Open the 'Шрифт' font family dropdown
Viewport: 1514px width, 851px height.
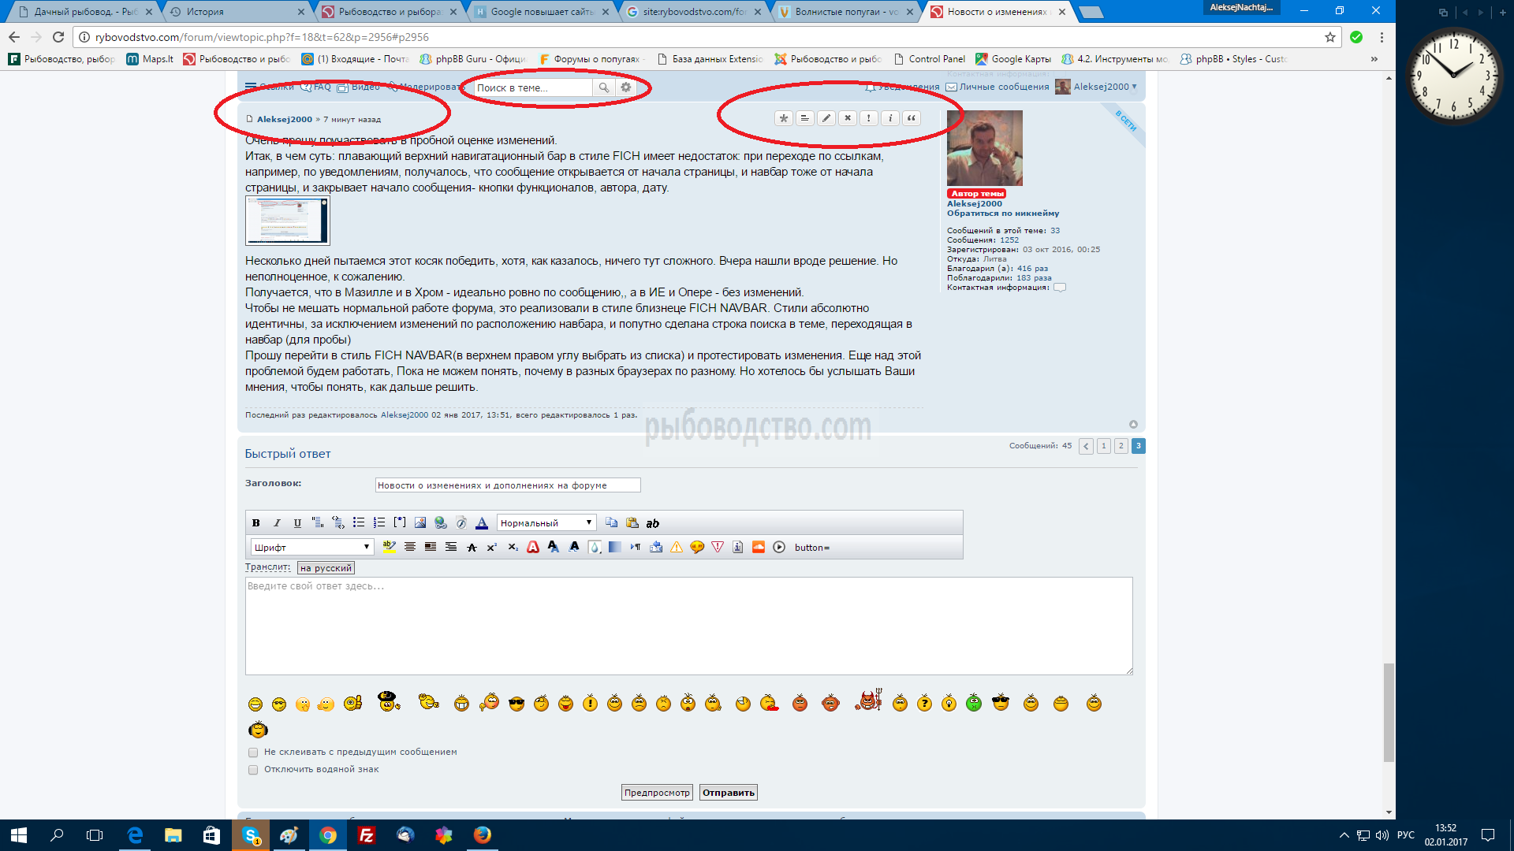[311, 547]
